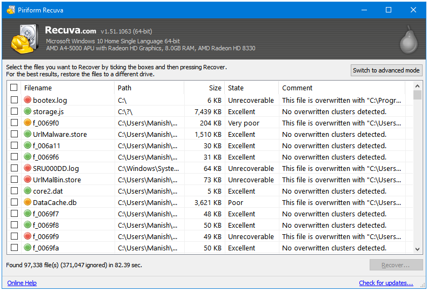Tick the checkbox for f_0069fa

pyautogui.click(x=14, y=248)
